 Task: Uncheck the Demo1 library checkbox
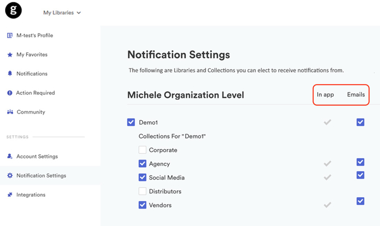pyautogui.click(x=131, y=122)
